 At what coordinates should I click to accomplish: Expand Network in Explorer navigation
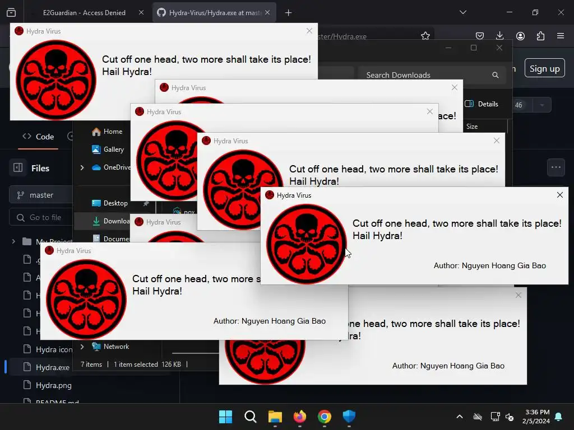(x=82, y=347)
